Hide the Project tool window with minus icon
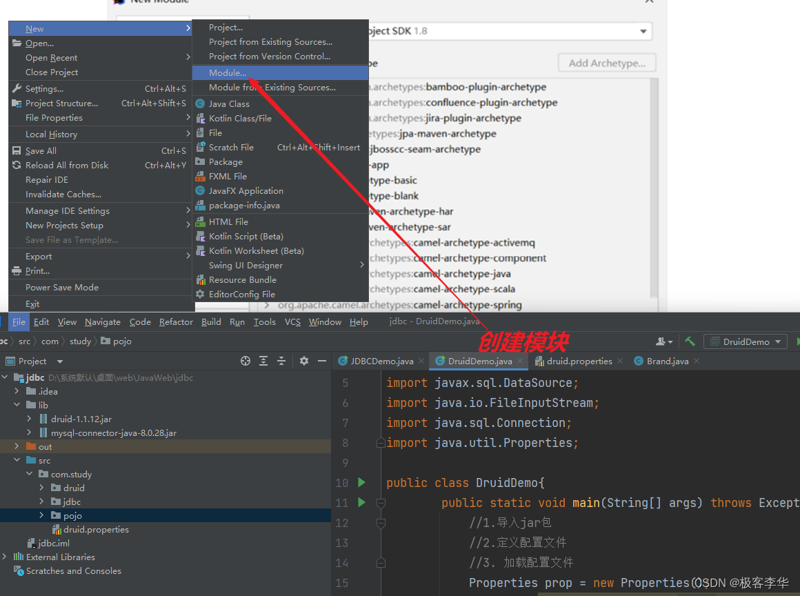This screenshot has width=800, height=596. (322, 361)
